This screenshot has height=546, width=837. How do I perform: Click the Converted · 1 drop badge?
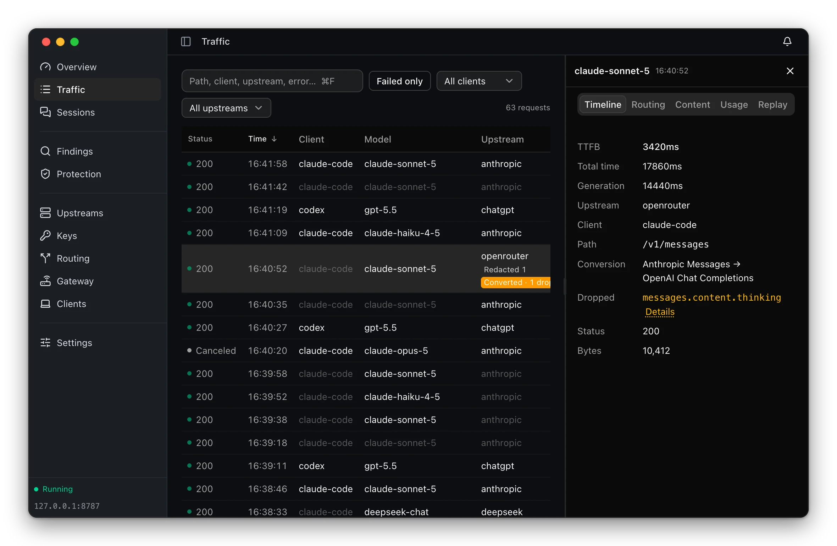[516, 283]
